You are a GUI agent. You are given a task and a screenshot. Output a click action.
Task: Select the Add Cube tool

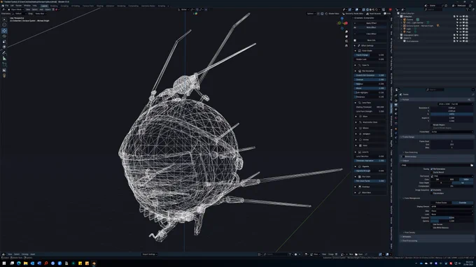point(4,64)
